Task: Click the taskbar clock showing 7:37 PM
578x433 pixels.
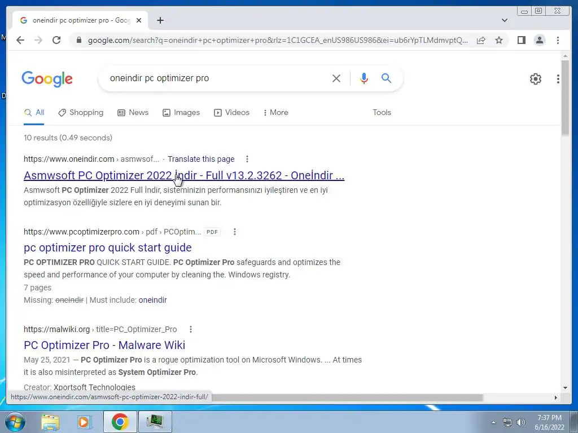Action: point(549,422)
